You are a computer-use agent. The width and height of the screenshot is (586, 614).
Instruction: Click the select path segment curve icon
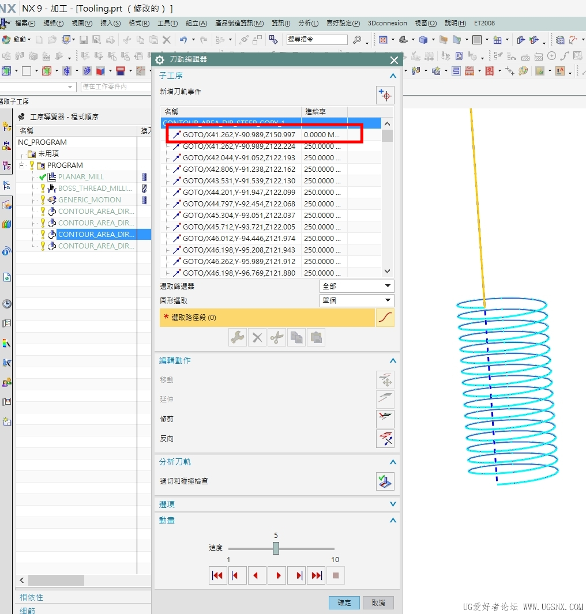click(385, 318)
